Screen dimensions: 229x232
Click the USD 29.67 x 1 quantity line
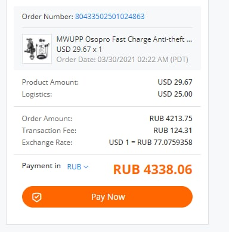[79, 50]
